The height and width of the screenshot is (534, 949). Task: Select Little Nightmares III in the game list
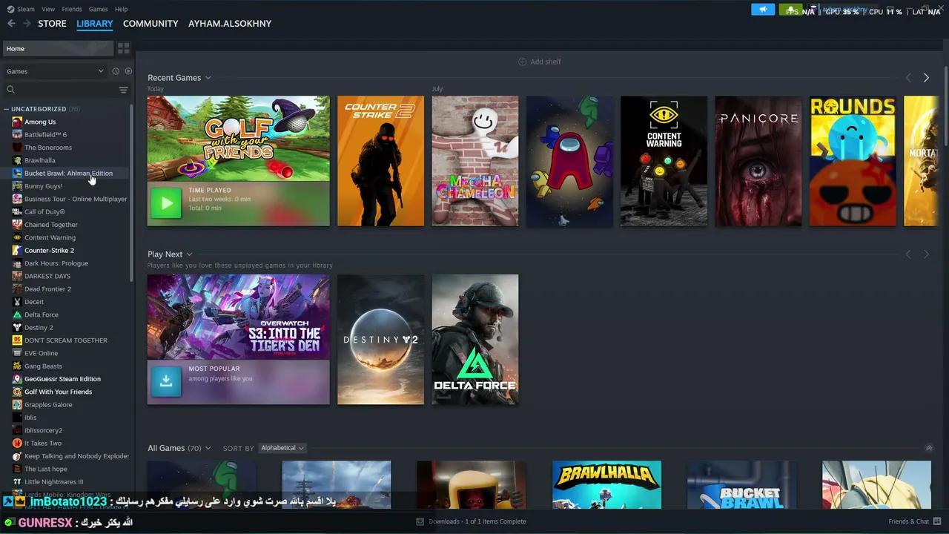(x=54, y=482)
